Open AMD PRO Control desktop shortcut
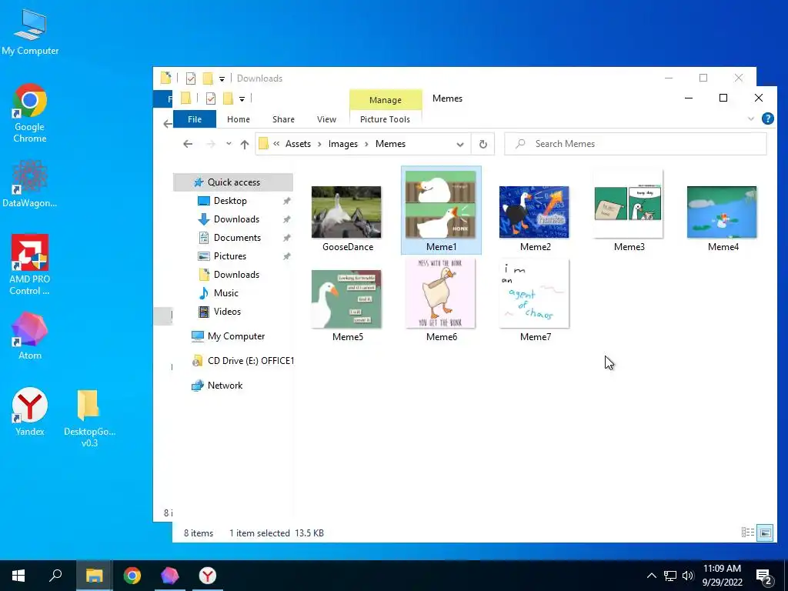 click(30, 265)
